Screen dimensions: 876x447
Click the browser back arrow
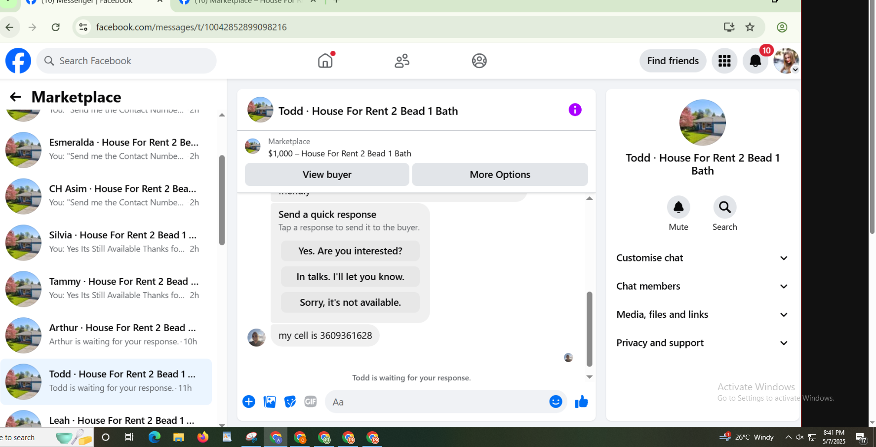coord(9,27)
